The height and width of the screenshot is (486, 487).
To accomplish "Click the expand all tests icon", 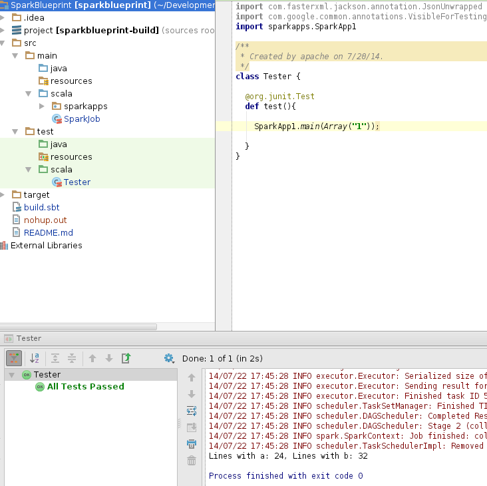I will (x=55, y=358).
